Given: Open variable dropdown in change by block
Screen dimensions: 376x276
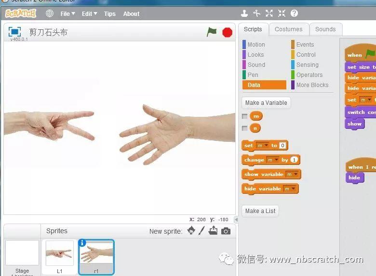Looking at the screenshot, I should pos(273,160).
